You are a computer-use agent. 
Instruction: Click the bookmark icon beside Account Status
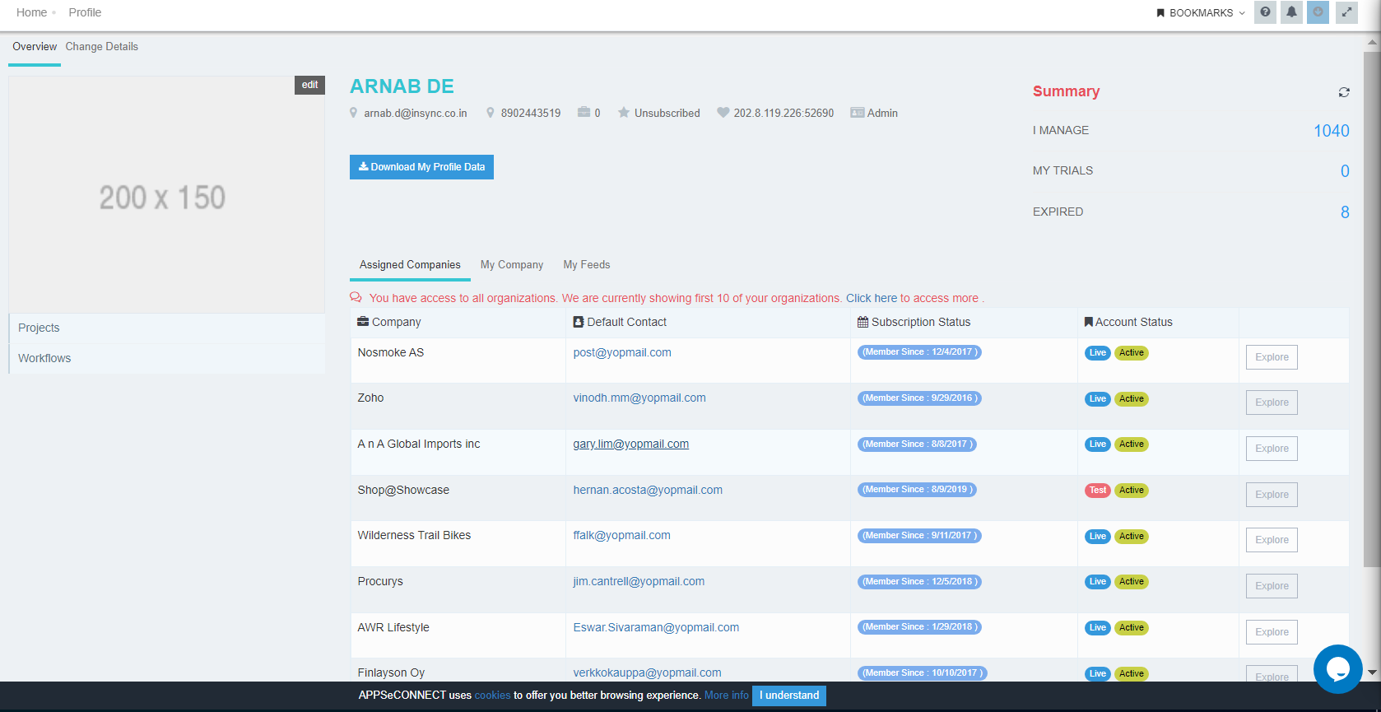[x=1089, y=322]
